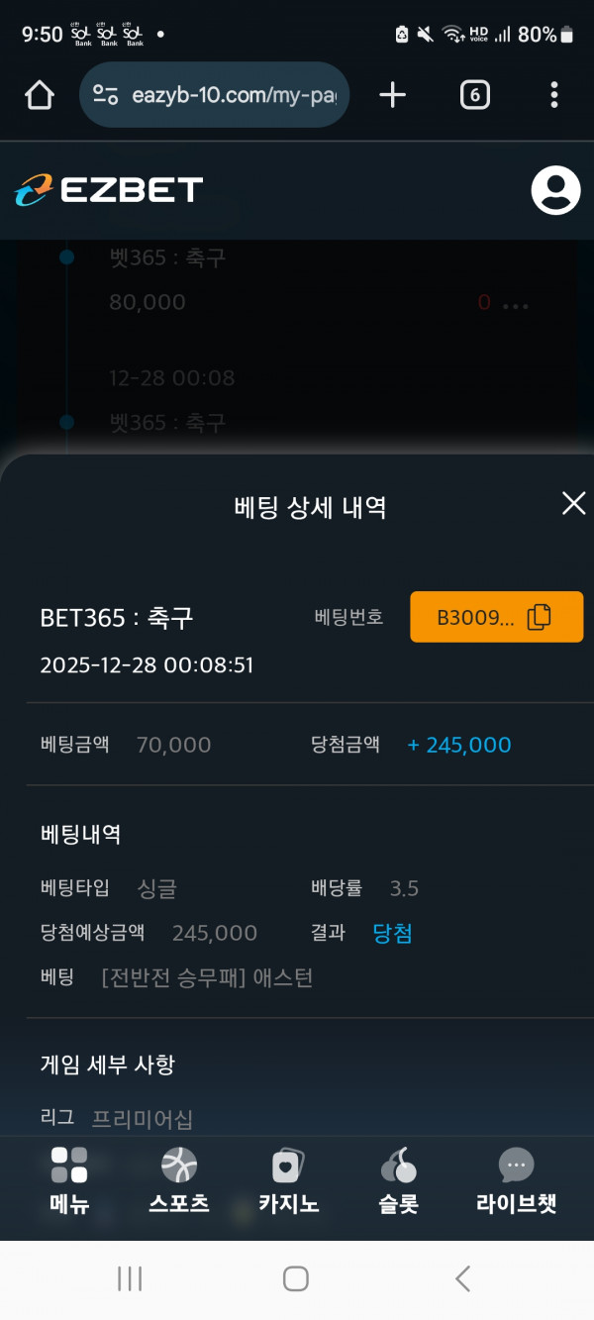Go to the 스포츠 sports section
The width and height of the screenshot is (594, 1320).
179,1180
